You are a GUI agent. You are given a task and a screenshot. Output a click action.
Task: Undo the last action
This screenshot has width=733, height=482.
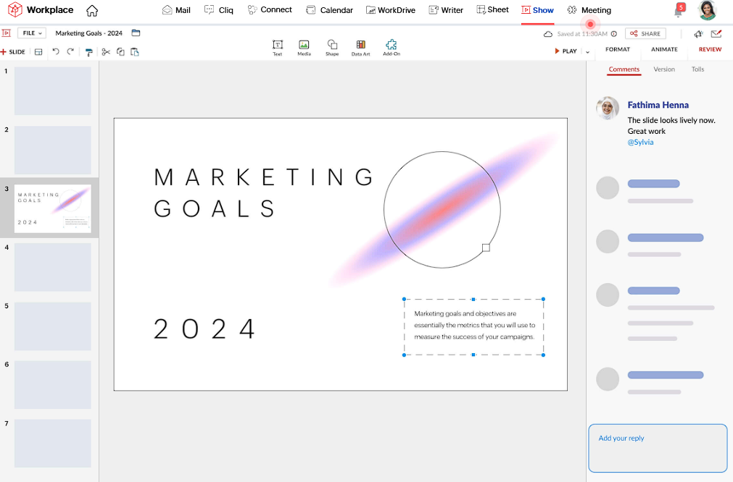coord(56,52)
